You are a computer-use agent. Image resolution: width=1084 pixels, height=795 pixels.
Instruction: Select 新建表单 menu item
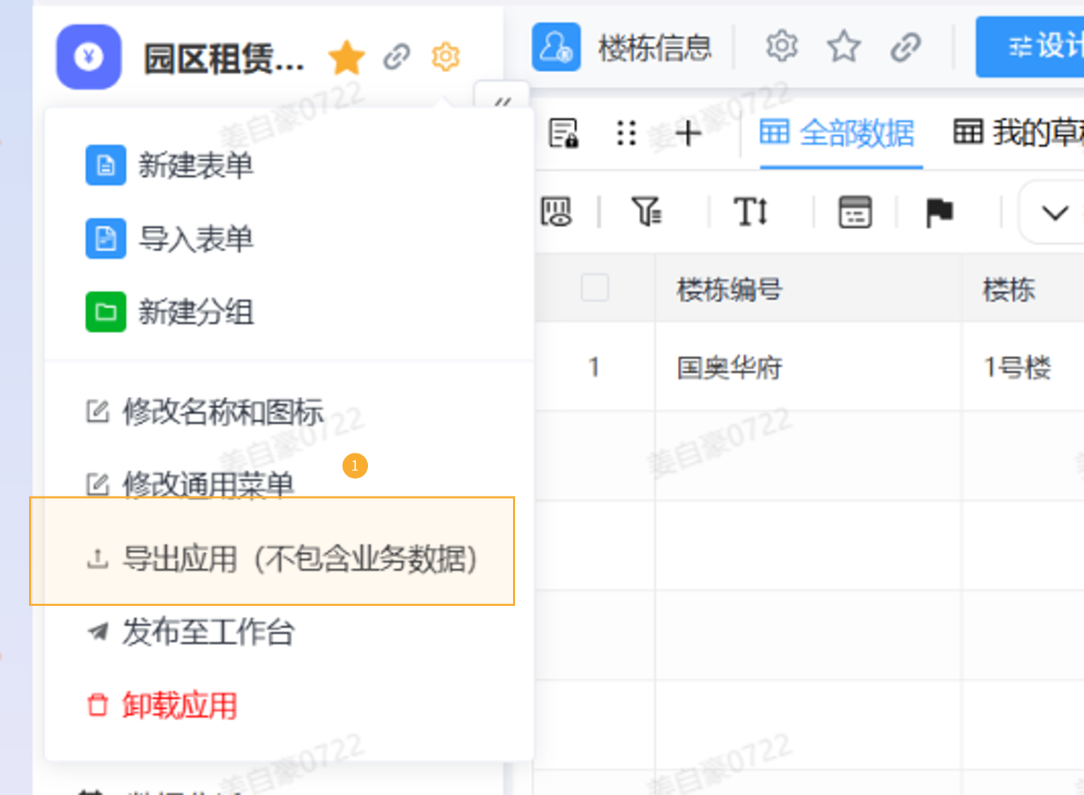289,166
